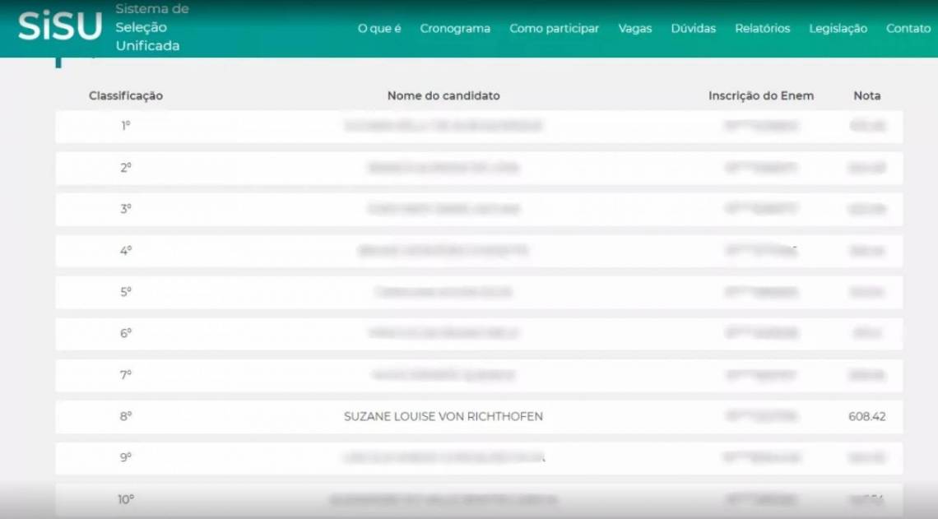Click the 'Nome do candidato' column header
Image resolution: width=938 pixels, height=519 pixels.
[x=443, y=95]
